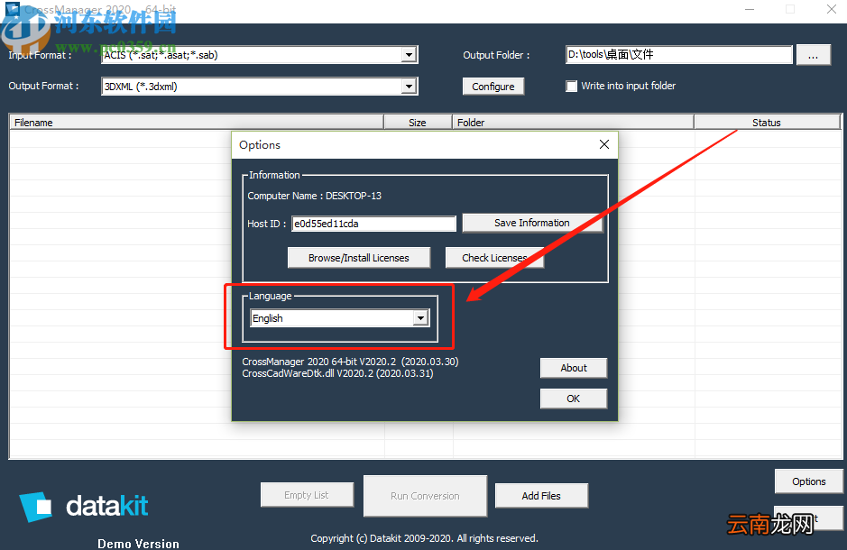Click the Host ID text field
Image resolution: width=847 pixels, height=550 pixels.
(x=373, y=224)
